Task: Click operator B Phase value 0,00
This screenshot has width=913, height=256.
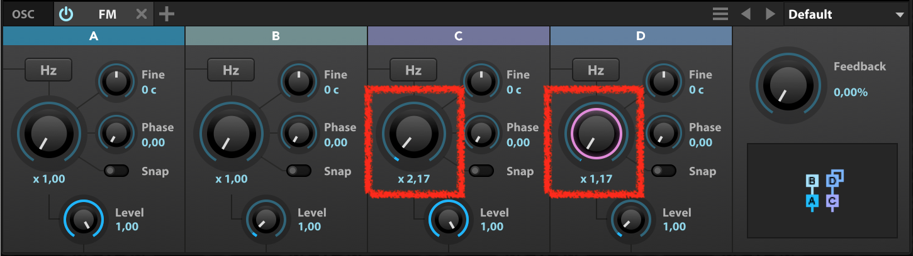Action: (x=336, y=142)
